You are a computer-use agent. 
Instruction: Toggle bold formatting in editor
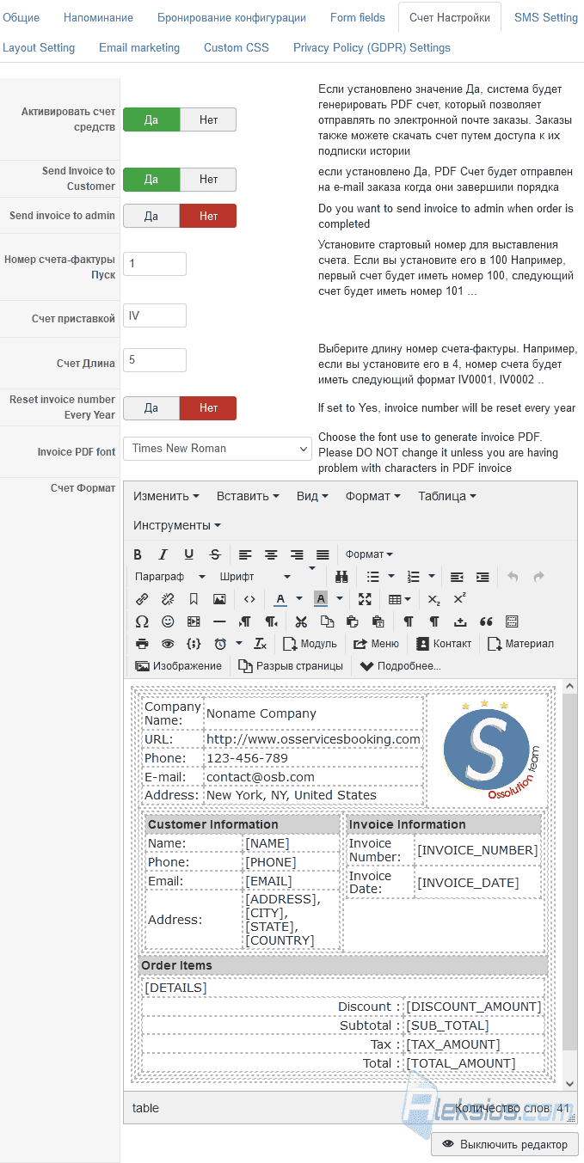(x=138, y=554)
